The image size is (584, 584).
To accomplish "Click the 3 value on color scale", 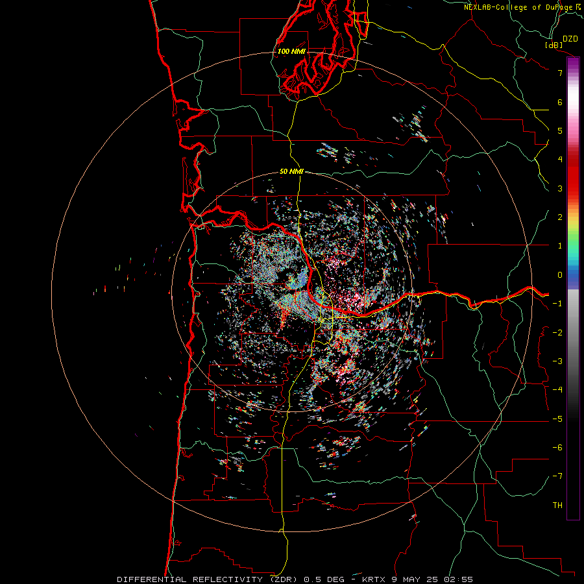I will (x=560, y=188).
